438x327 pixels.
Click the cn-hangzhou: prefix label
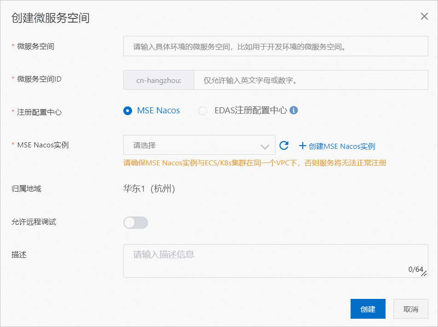coord(159,80)
